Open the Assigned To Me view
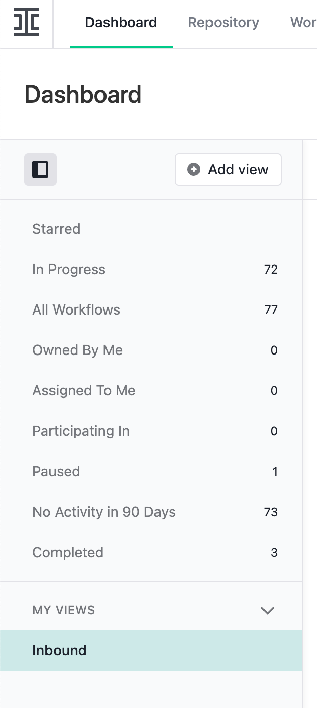The height and width of the screenshot is (708, 317). [x=84, y=390]
